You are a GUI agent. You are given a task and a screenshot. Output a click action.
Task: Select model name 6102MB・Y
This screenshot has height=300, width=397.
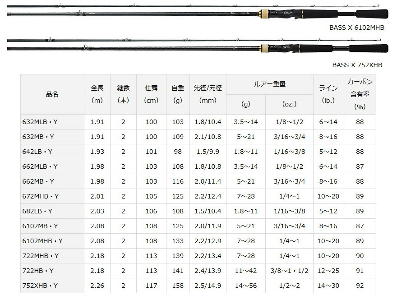click(x=40, y=226)
